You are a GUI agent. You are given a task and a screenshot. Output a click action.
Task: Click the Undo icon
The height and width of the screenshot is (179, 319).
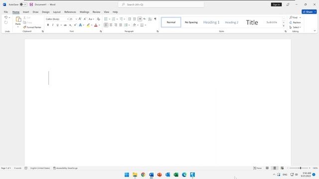click(x=5, y=18)
